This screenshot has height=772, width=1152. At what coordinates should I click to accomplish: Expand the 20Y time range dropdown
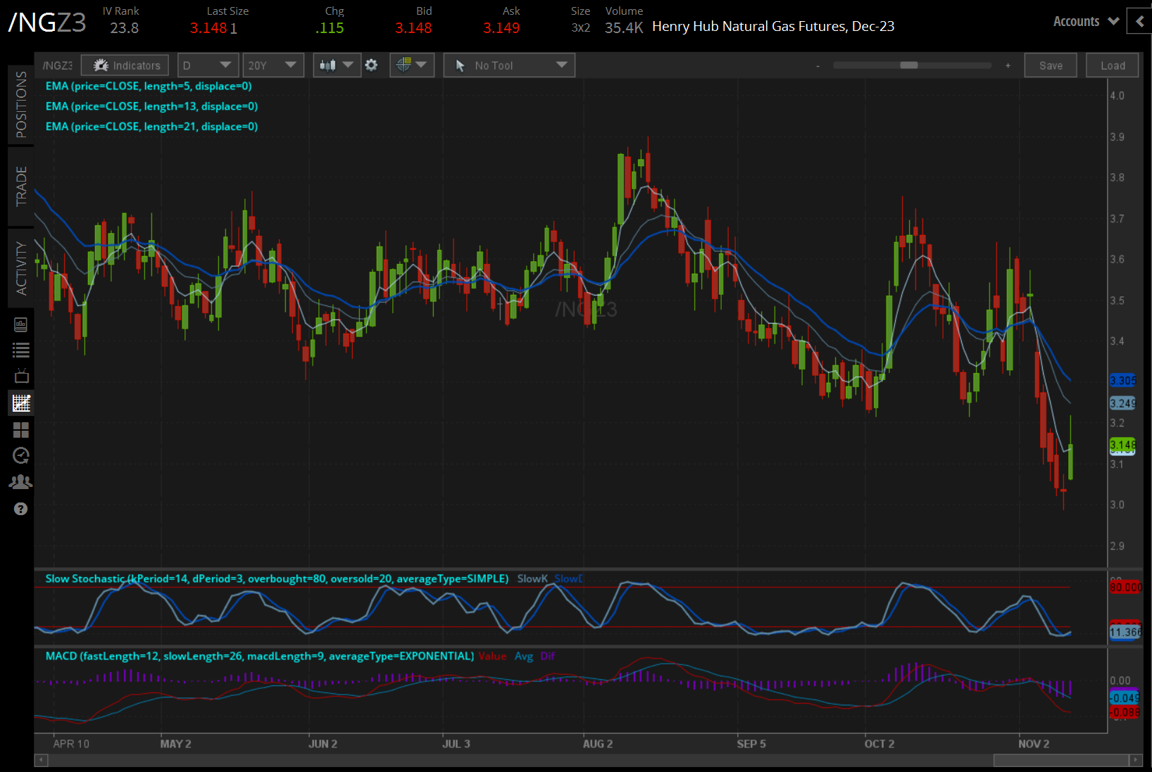(273, 65)
